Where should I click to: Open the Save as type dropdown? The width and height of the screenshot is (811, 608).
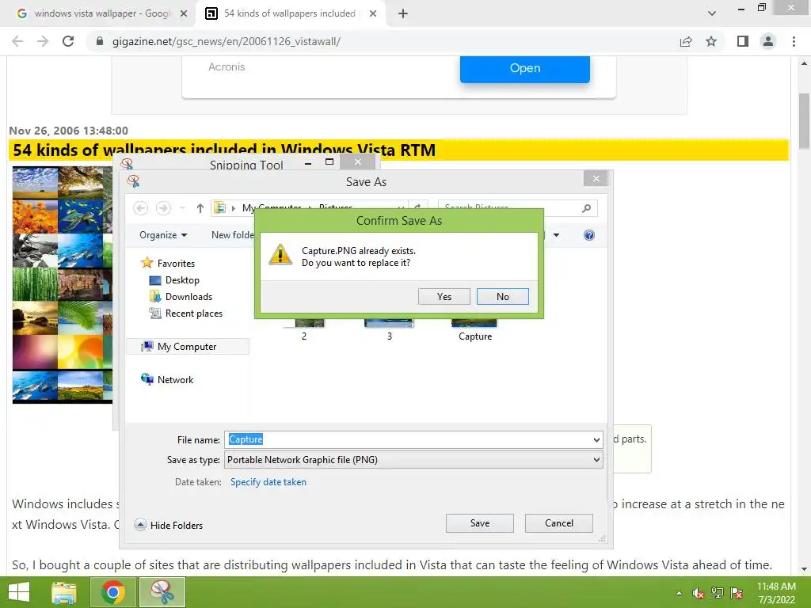[413, 460]
